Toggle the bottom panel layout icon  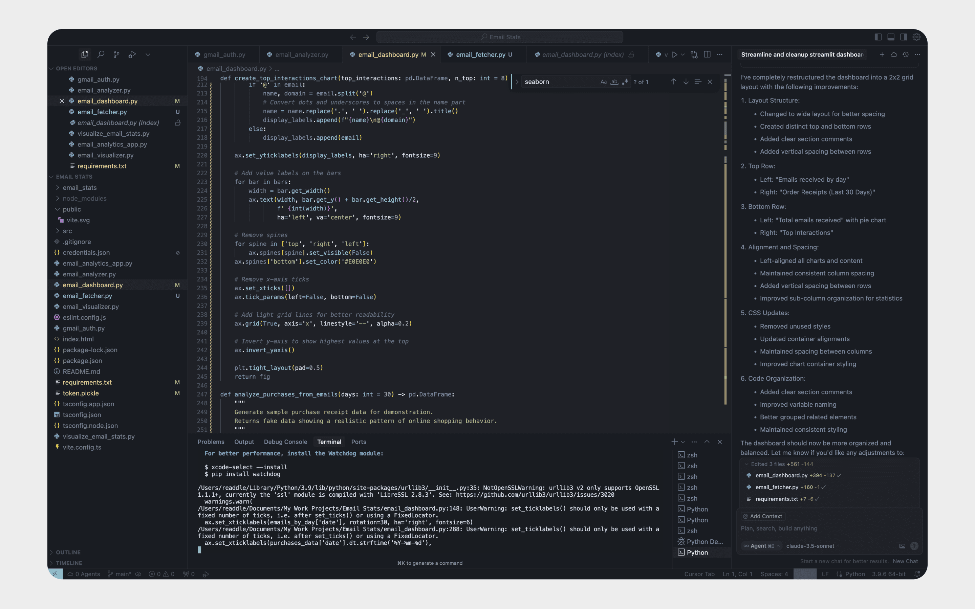(x=891, y=37)
